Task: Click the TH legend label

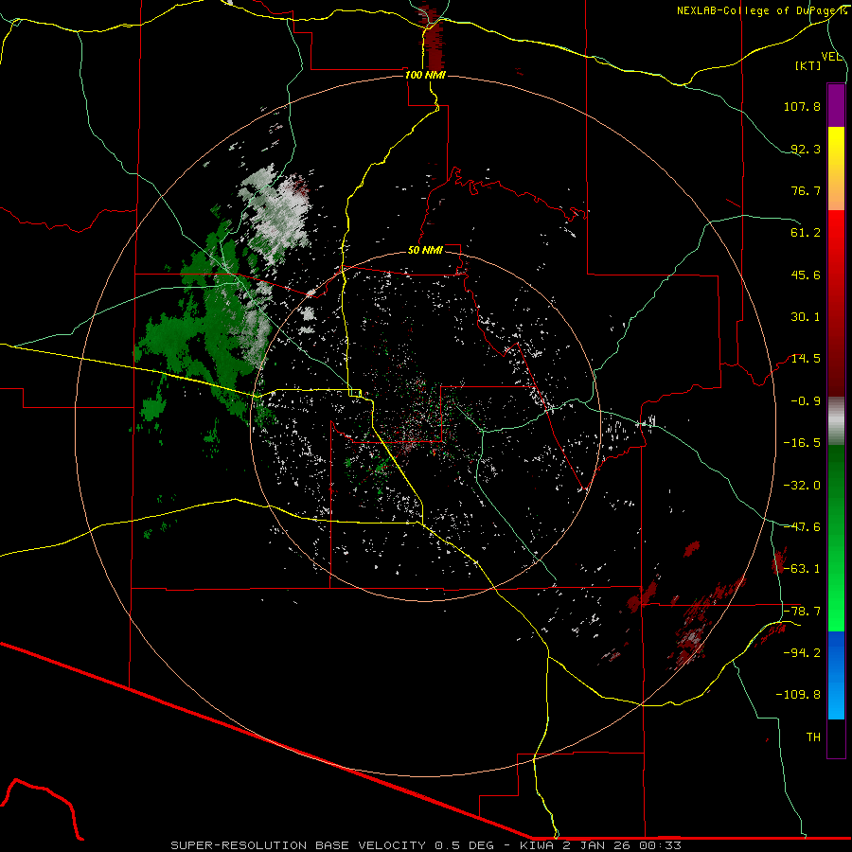Action: 813,737
